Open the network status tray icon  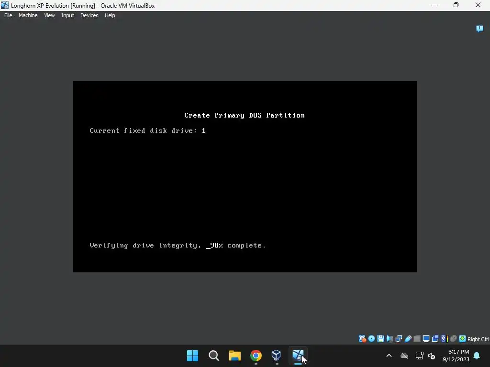point(419,356)
